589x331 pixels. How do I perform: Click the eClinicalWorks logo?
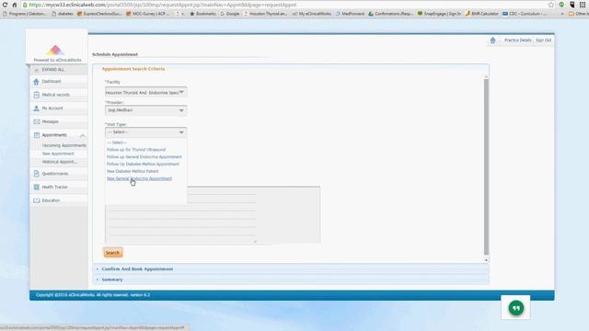55,51
